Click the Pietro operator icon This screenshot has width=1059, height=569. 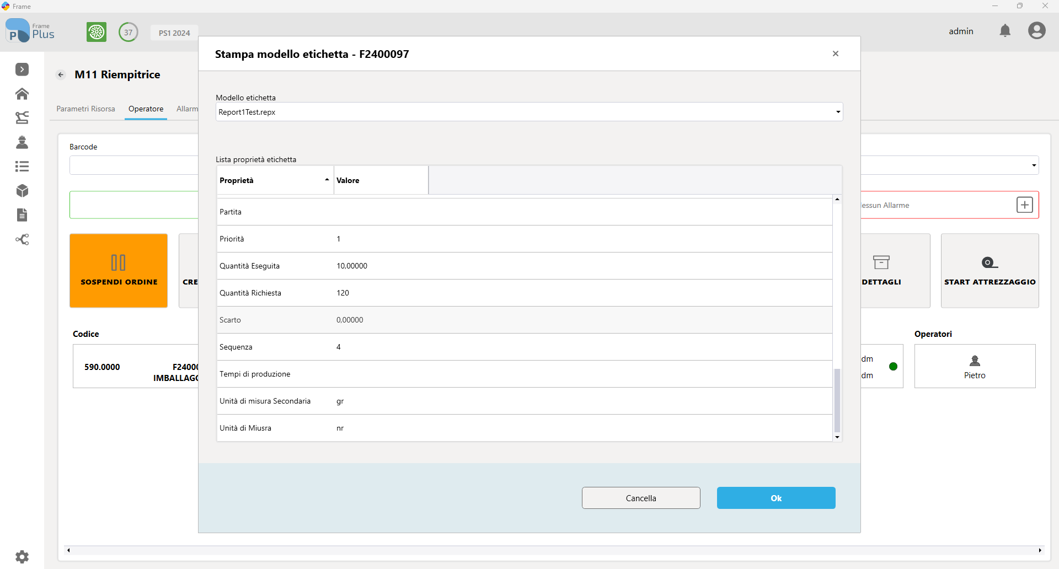[x=975, y=361]
